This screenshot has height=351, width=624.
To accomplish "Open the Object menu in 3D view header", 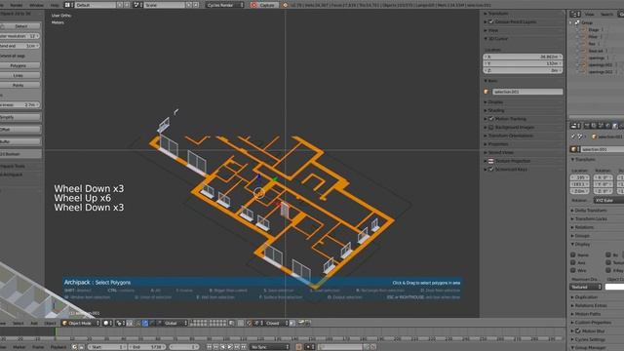I will tap(50, 323).
